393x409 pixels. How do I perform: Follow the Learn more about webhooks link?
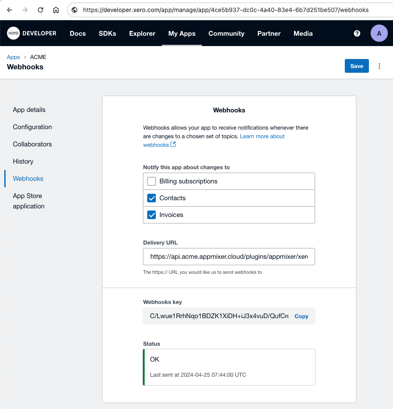coord(262,136)
